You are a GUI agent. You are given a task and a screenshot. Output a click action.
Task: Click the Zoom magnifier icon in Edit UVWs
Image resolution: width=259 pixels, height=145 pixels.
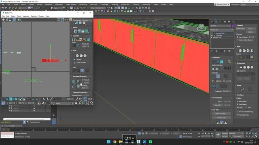(80, 103)
